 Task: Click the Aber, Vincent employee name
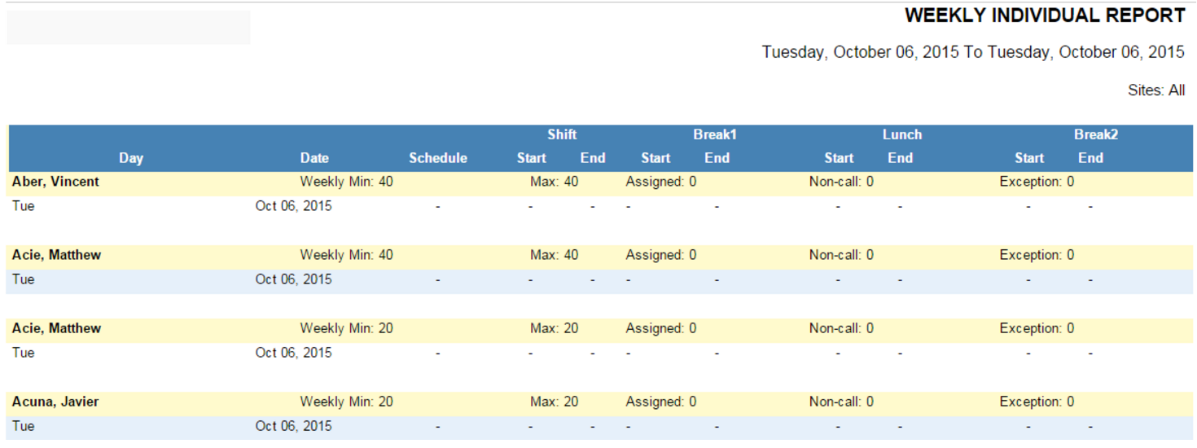(55, 182)
